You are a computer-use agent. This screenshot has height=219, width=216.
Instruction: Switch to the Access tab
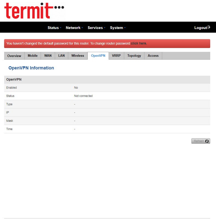coord(153,56)
